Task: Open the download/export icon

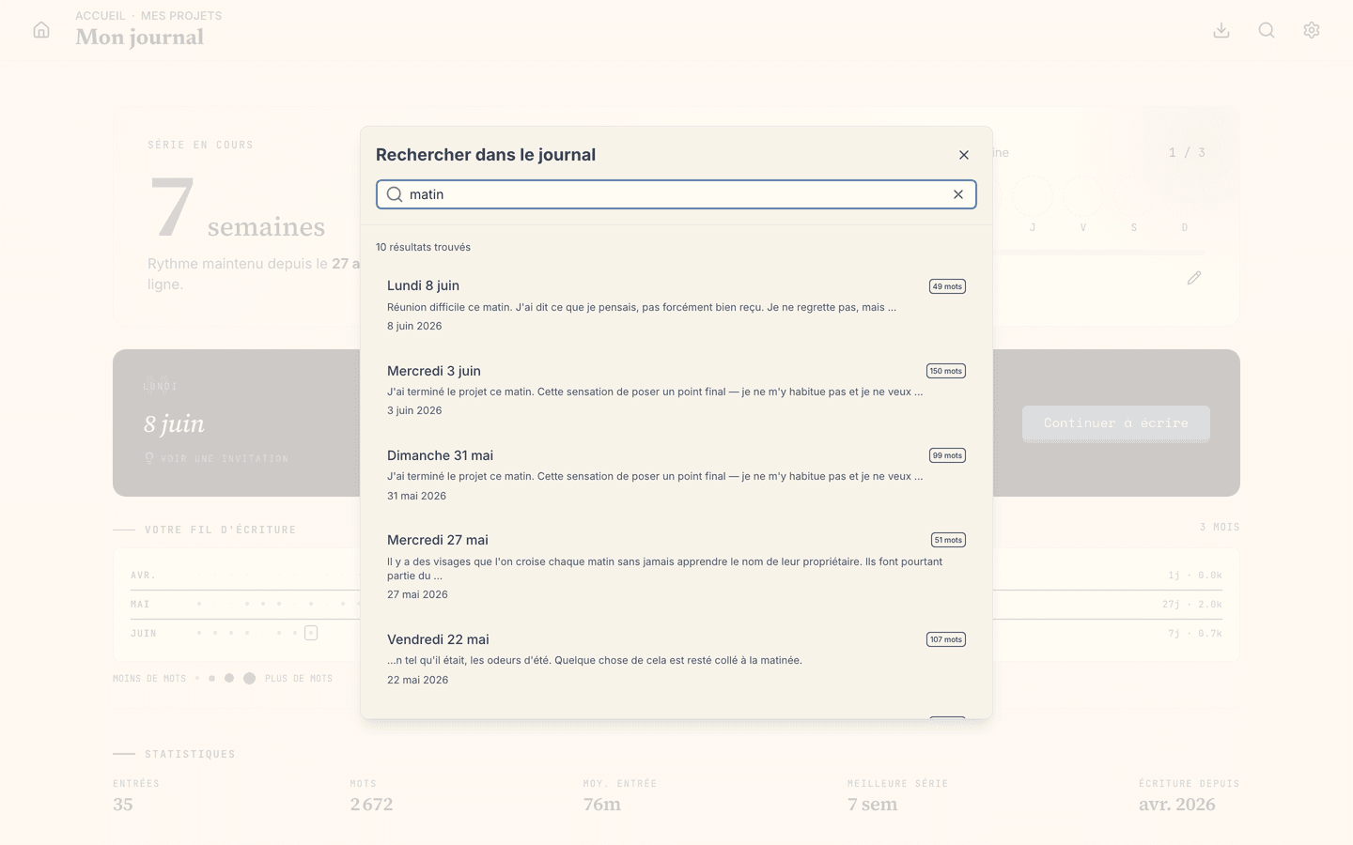Action: point(1221,30)
